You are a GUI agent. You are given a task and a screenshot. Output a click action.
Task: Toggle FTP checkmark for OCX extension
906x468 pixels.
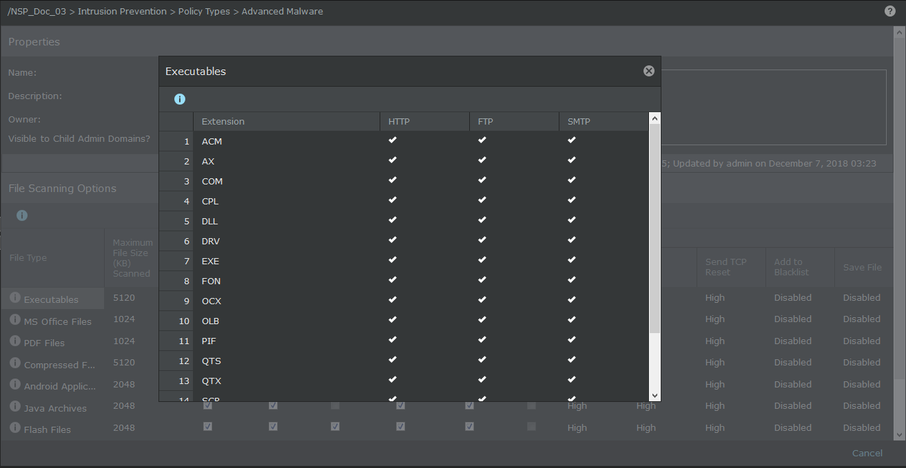point(482,299)
